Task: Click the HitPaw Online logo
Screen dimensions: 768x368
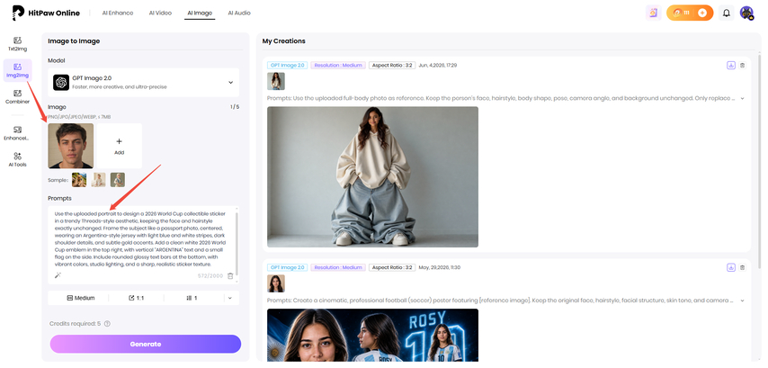Action: 46,13
